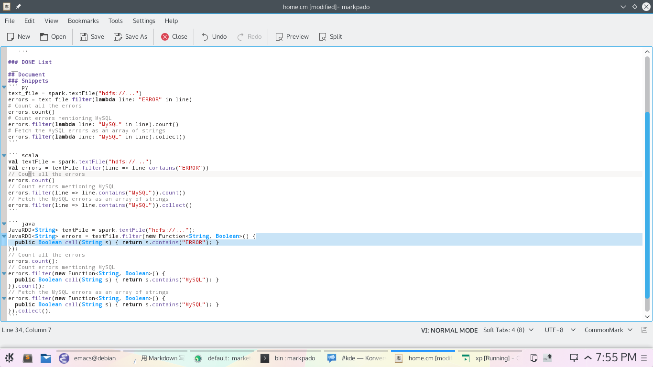Click the greyed-out Redo button

(x=250, y=36)
